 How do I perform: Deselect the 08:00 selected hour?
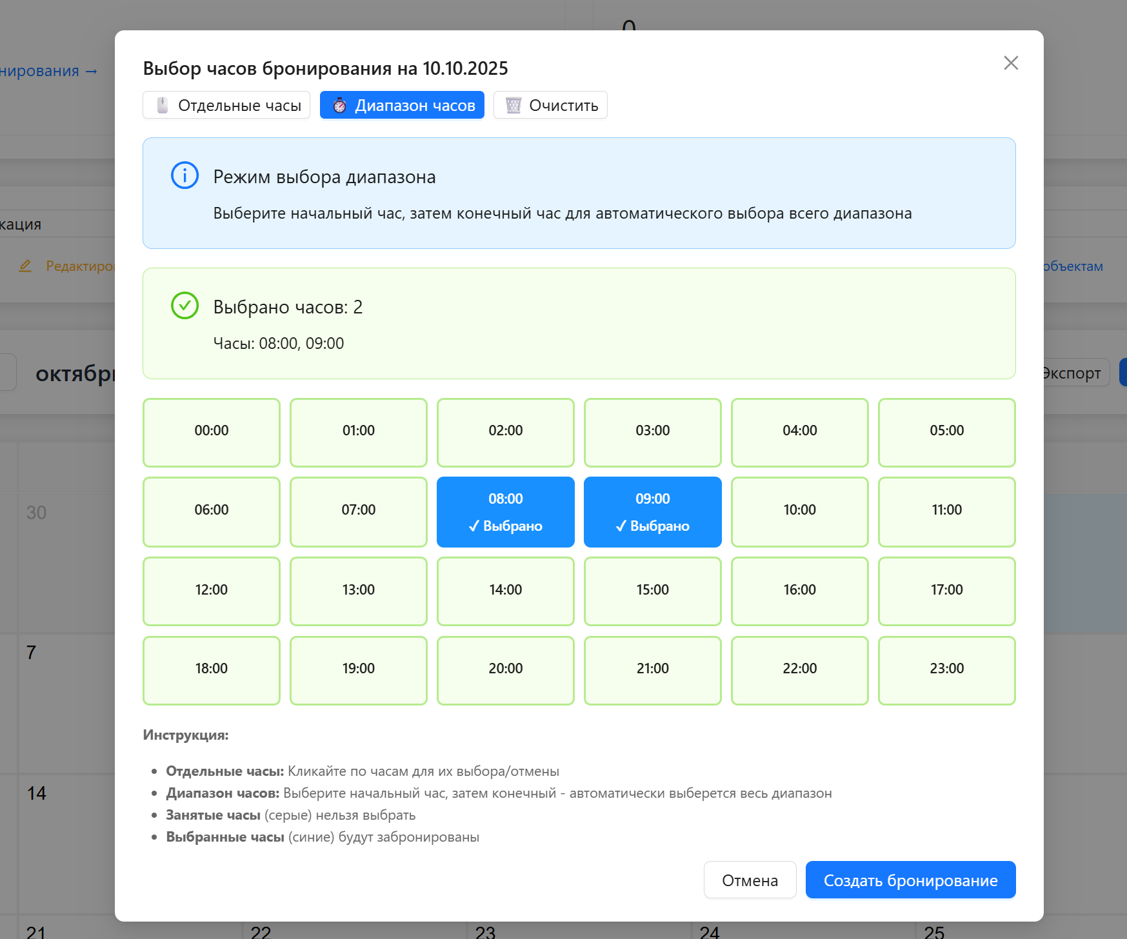[505, 512]
